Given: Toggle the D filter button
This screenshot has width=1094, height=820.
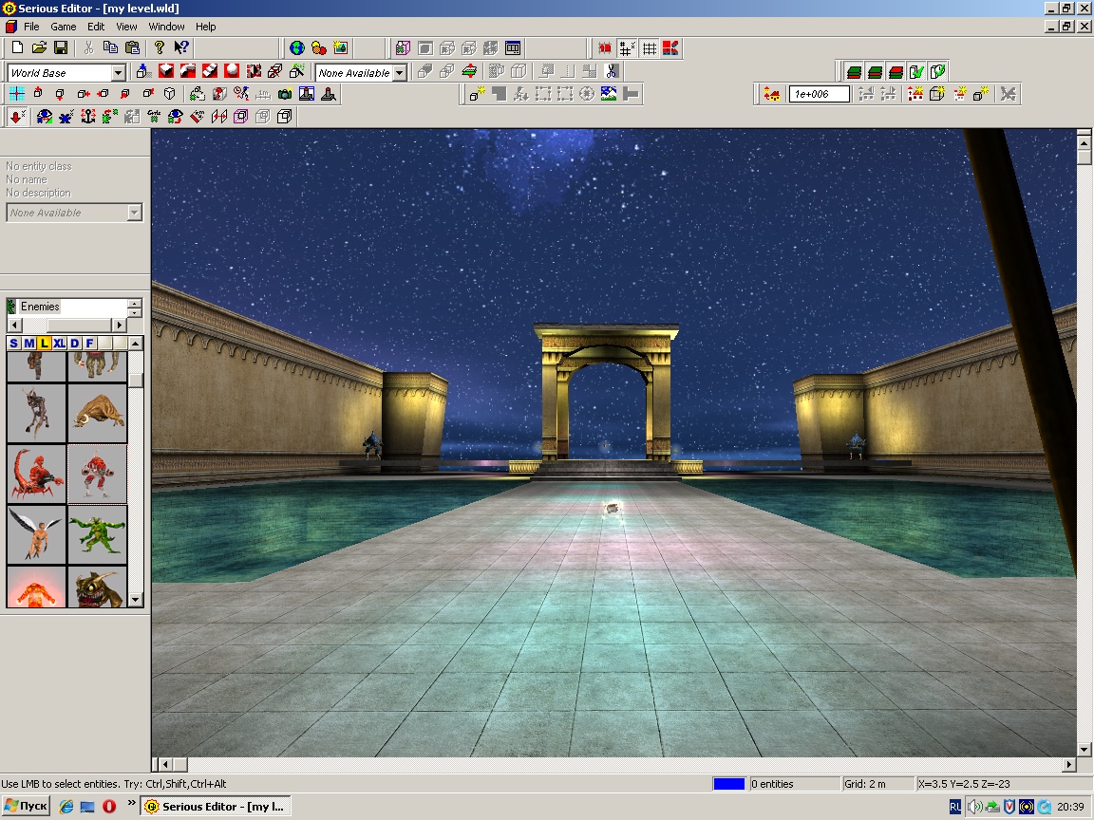Looking at the screenshot, I should coord(75,343).
